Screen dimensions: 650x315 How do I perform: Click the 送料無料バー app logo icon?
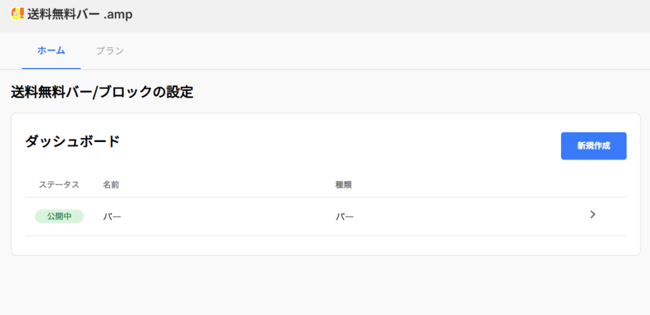pyautogui.click(x=17, y=14)
